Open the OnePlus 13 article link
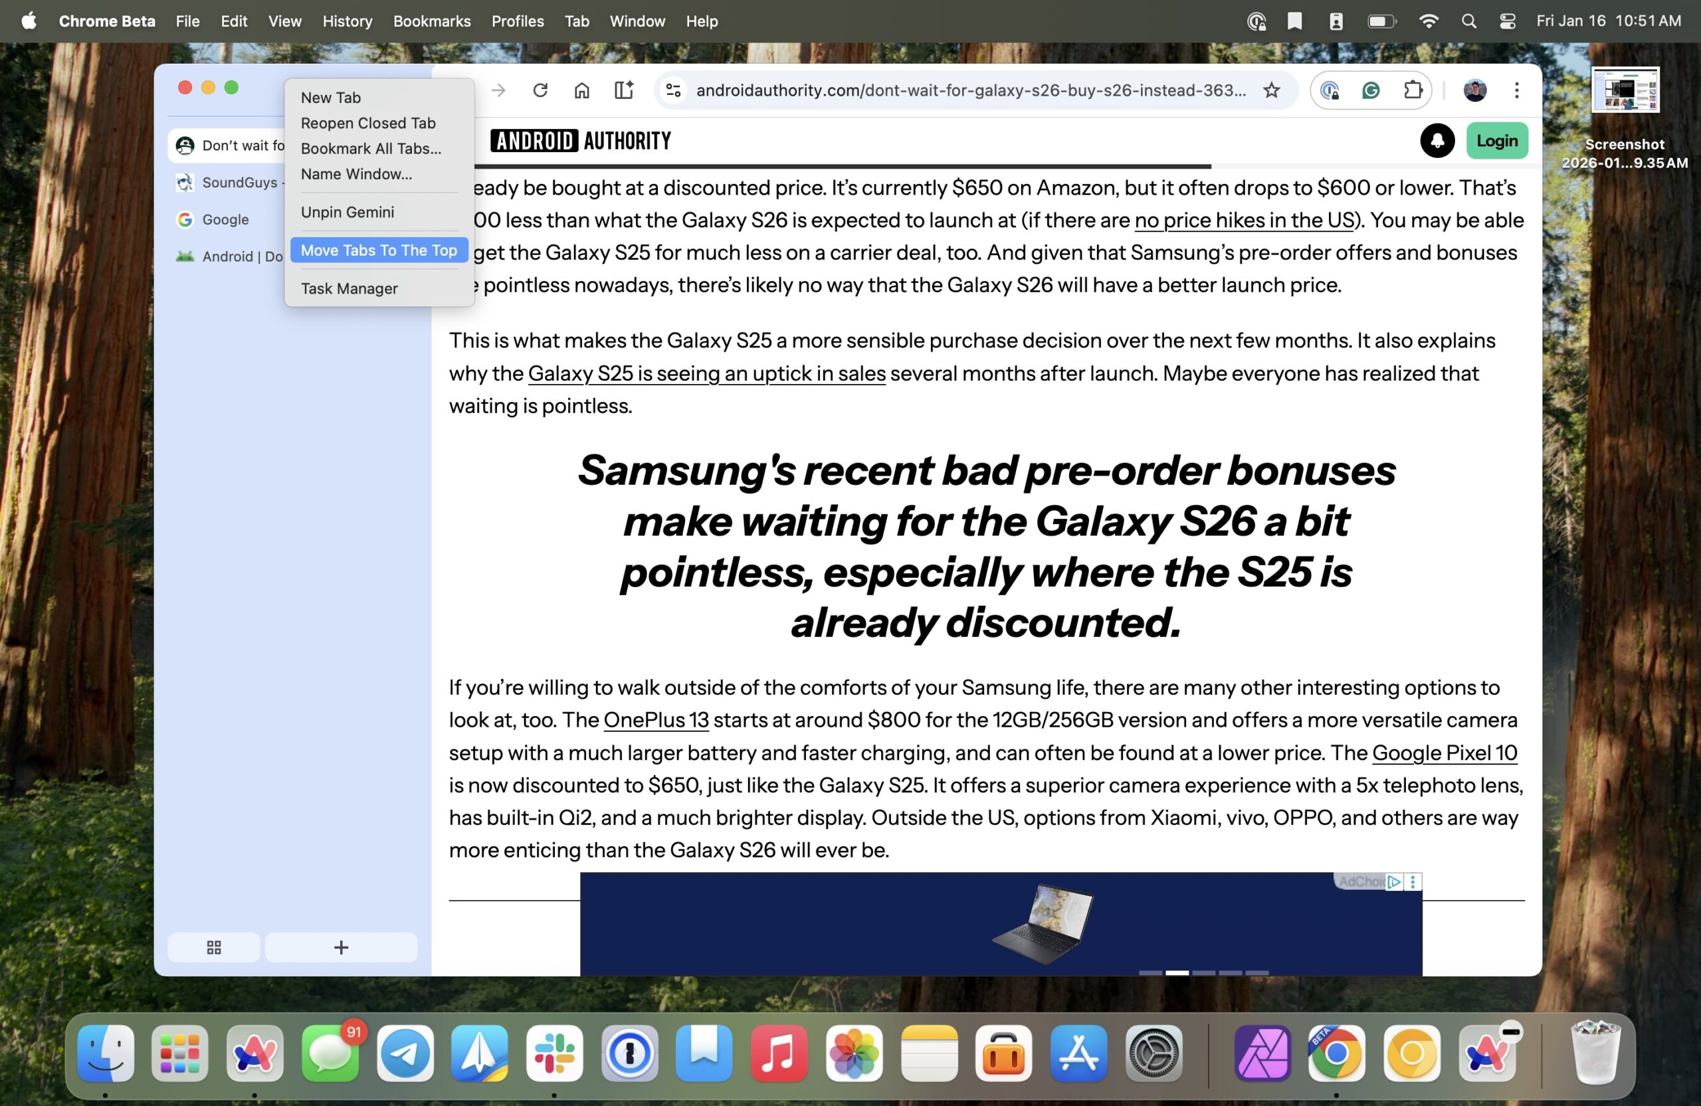The height and width of the screenshot is (1106, 1701). [x=655, y=720]
